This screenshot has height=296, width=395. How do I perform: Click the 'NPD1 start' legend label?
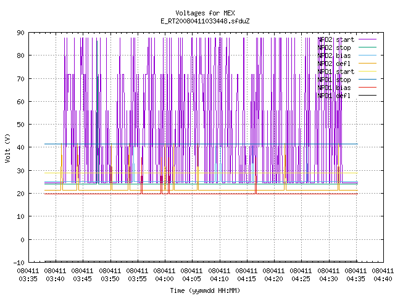(336, 72)
